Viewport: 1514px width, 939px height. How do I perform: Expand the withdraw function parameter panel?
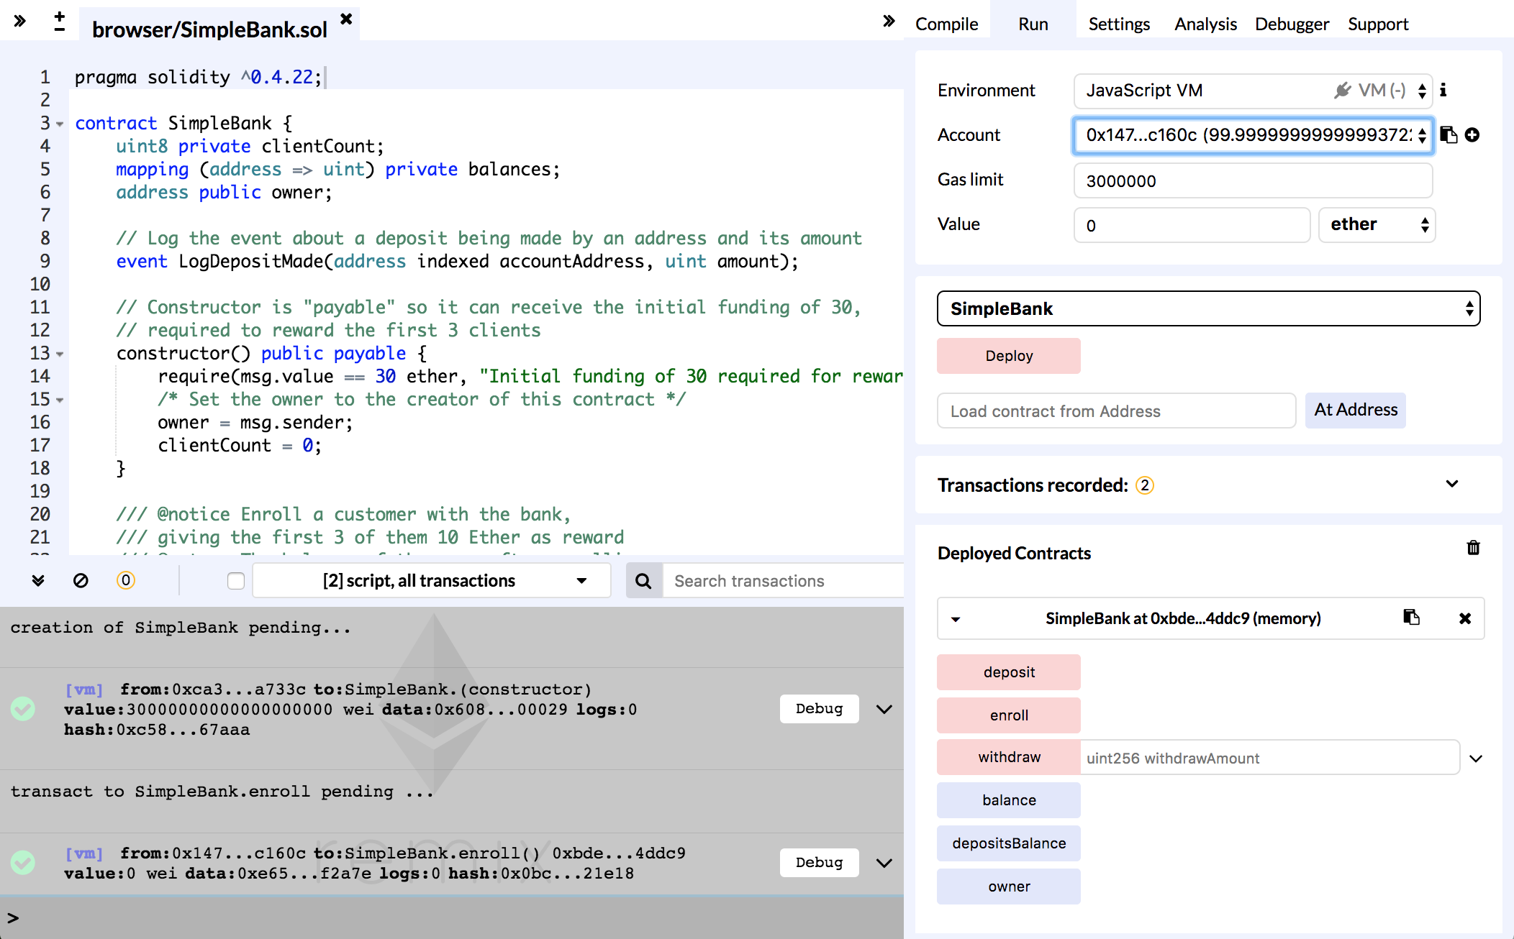click(1476, 758)
